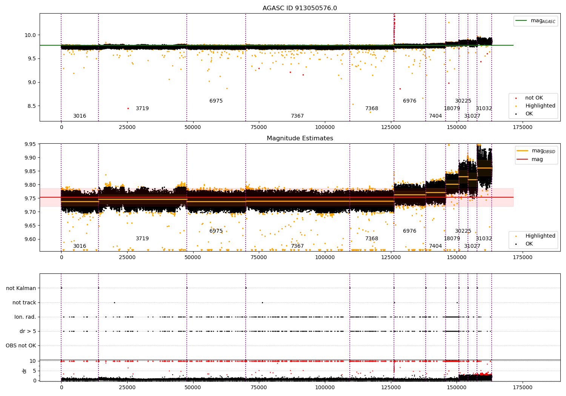Click obsid label 6976 in the AGASC ID plot
Viewport: 566px width, 396px height.
tap(410, 101)
